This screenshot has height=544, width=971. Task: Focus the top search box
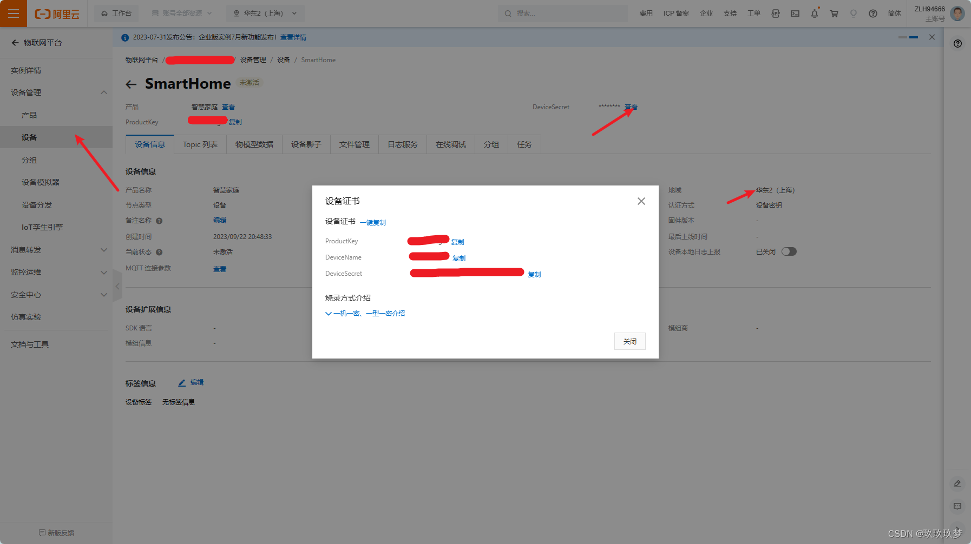pyautogui.click(x=563, y=14)
